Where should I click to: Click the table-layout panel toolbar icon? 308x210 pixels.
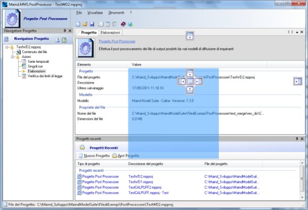(108, 24)
